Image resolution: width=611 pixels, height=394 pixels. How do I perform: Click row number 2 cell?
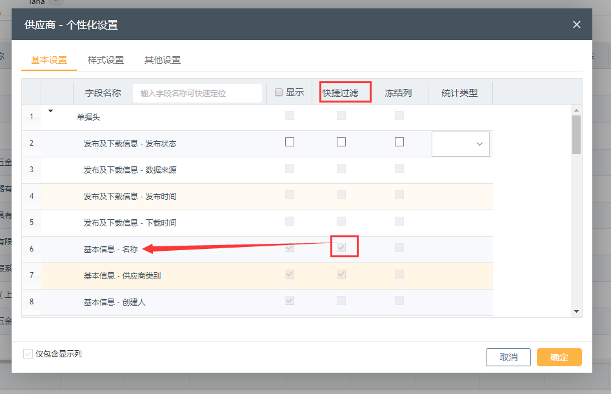coord(32,143)
